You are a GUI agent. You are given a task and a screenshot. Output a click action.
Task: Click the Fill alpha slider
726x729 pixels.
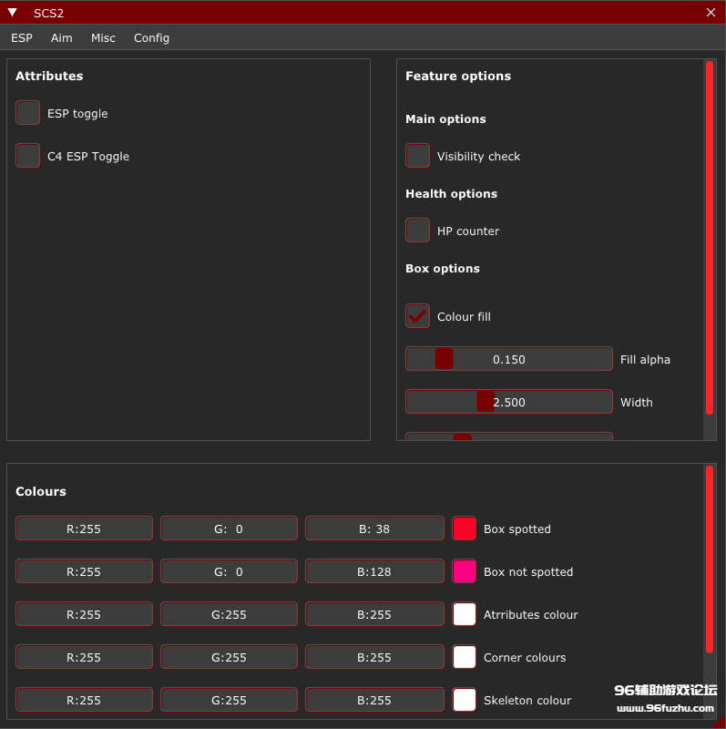(508, 359)
